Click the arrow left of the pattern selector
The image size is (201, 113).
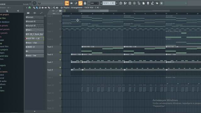[x=101, y=3]
